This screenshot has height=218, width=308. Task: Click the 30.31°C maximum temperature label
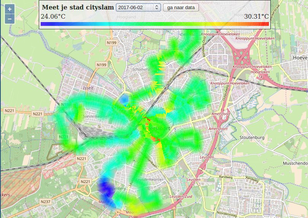(256, 16)
